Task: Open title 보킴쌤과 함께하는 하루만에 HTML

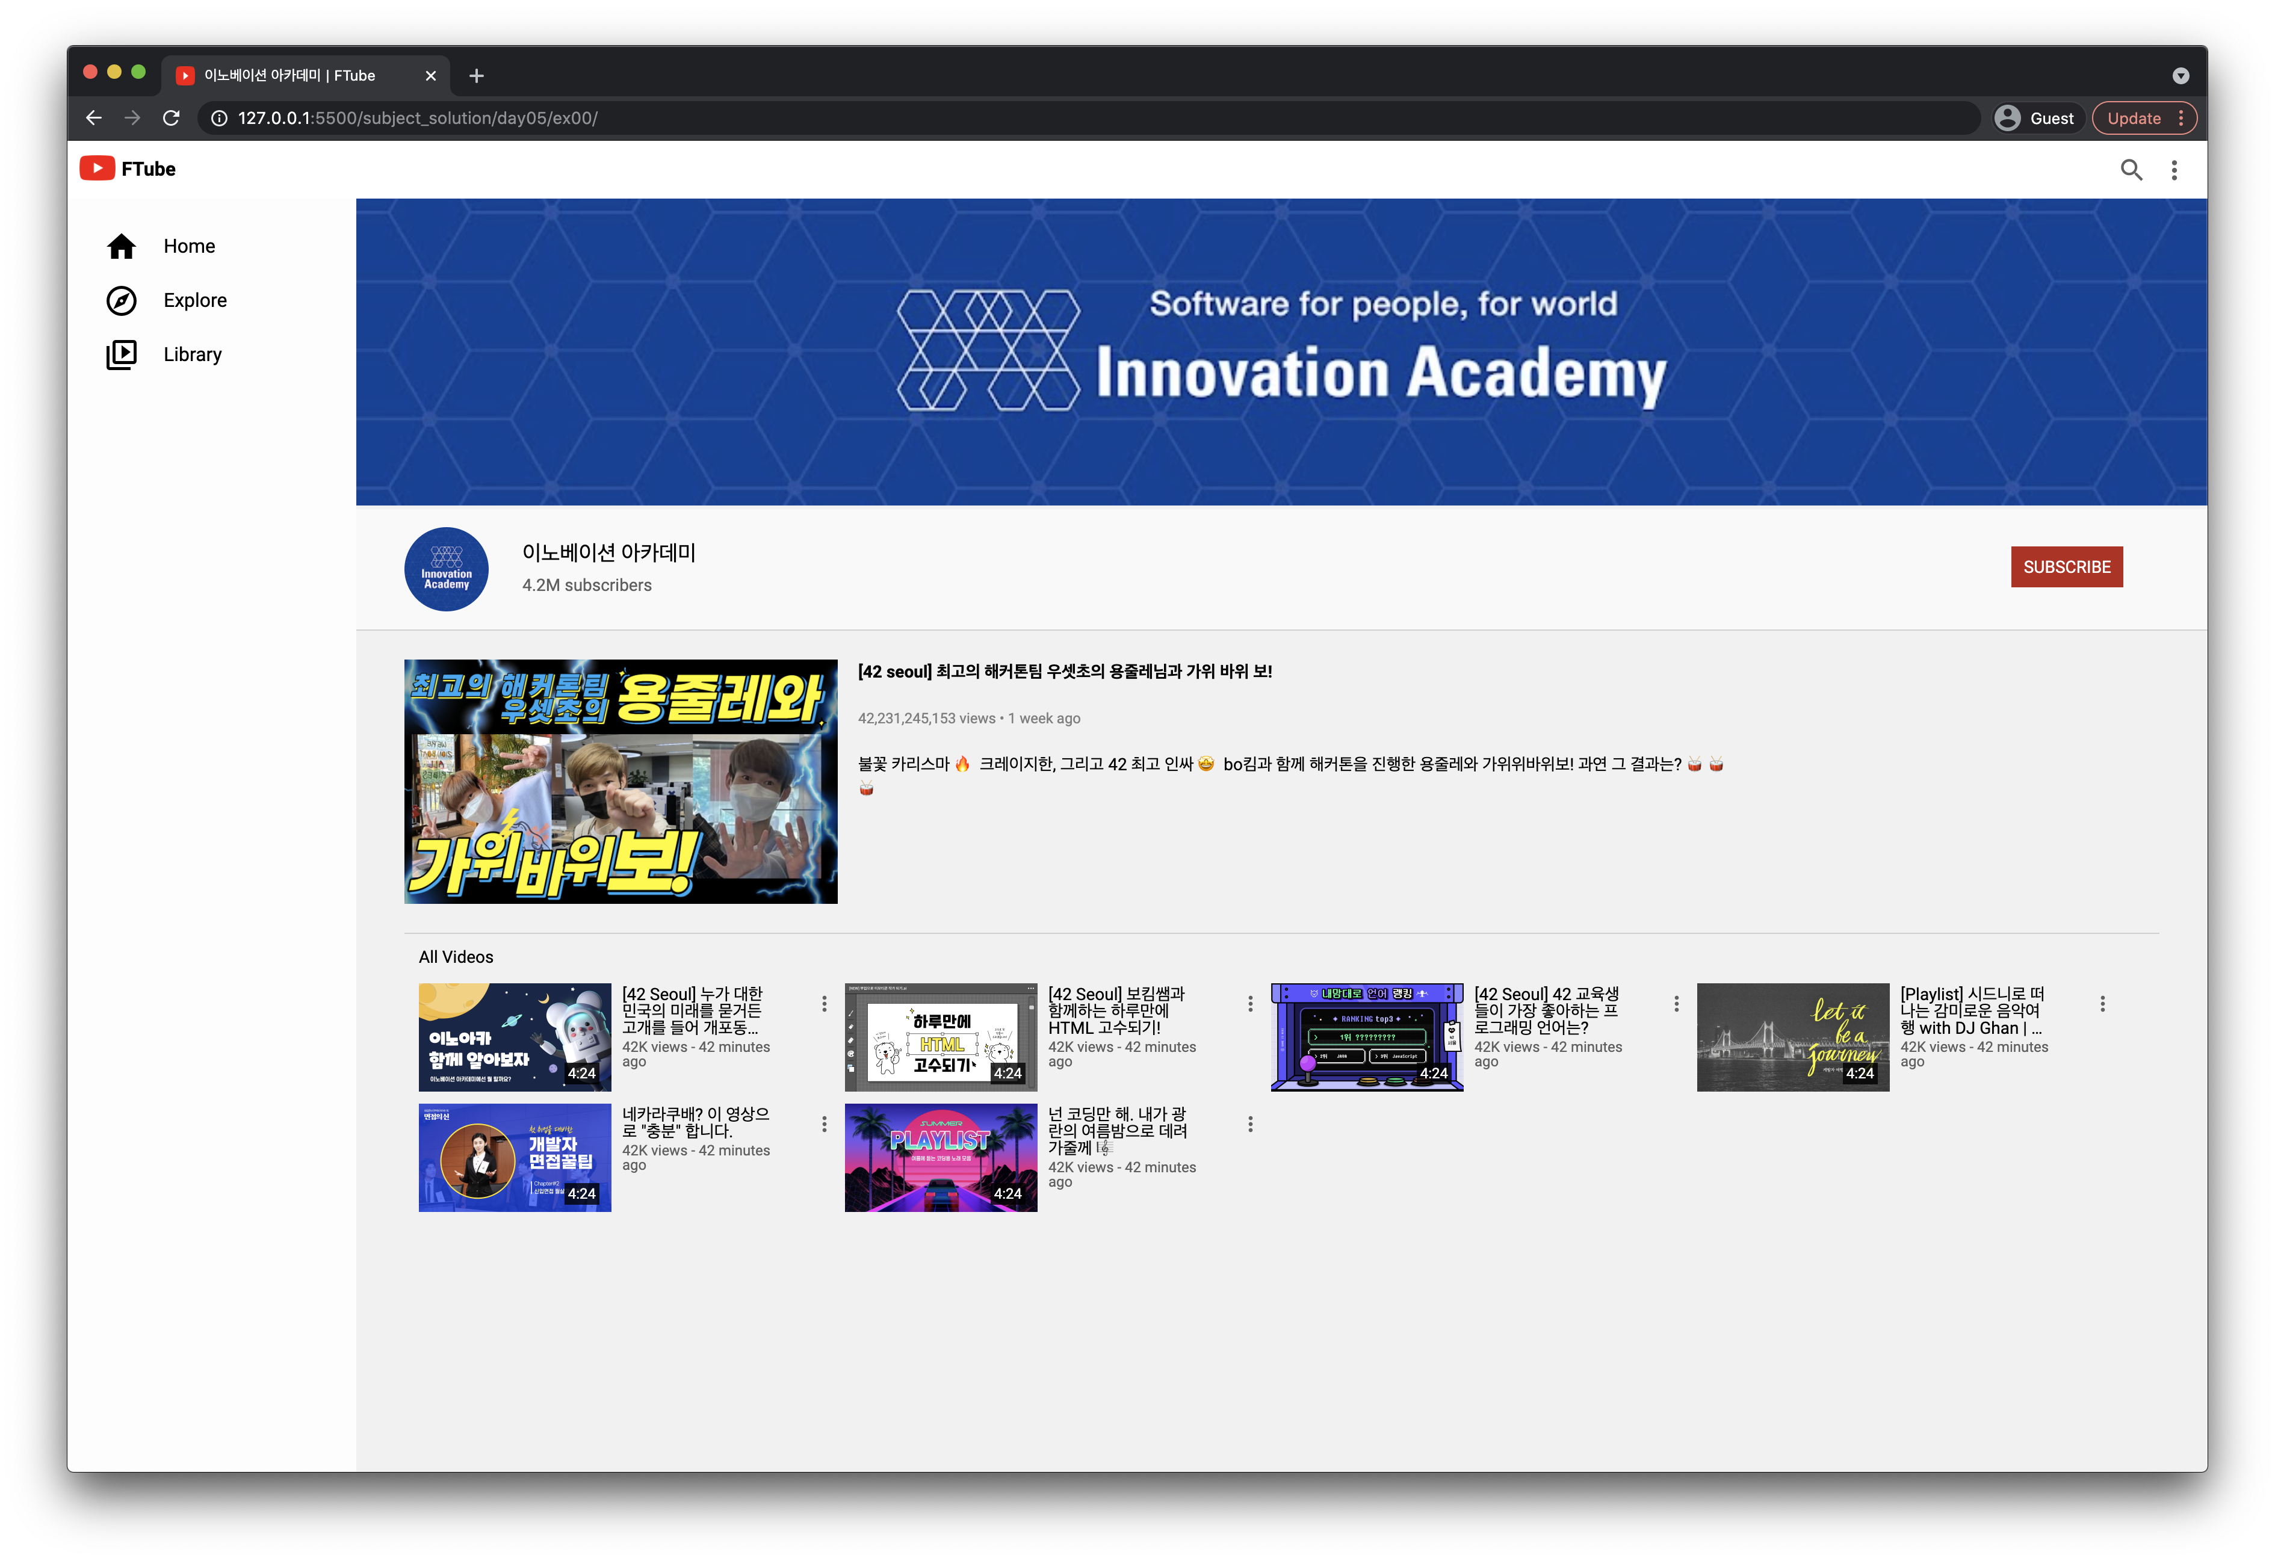Action: click(x=1116, y=1010)
